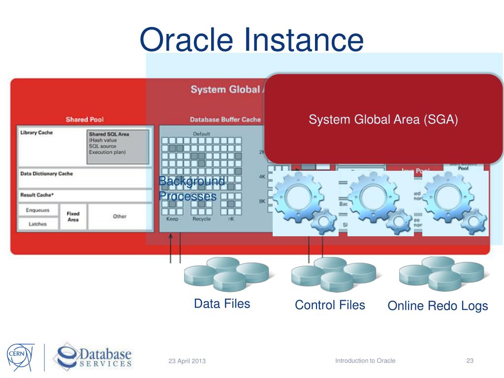Click the Shared SQL Area box
The height and width of the screenshot is (378, 504).
coord(118,147)
